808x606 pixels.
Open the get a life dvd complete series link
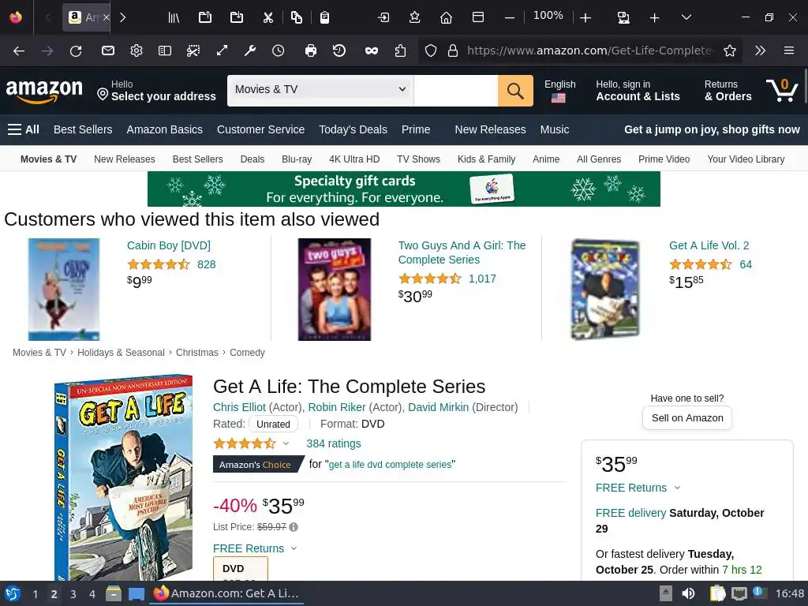[x=390, y=464]
